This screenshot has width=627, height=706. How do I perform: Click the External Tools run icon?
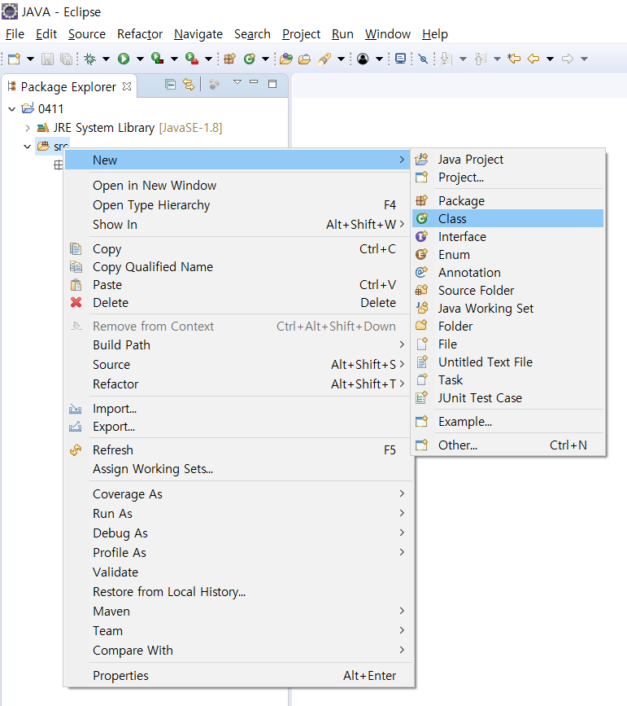(x=192, y=59)
